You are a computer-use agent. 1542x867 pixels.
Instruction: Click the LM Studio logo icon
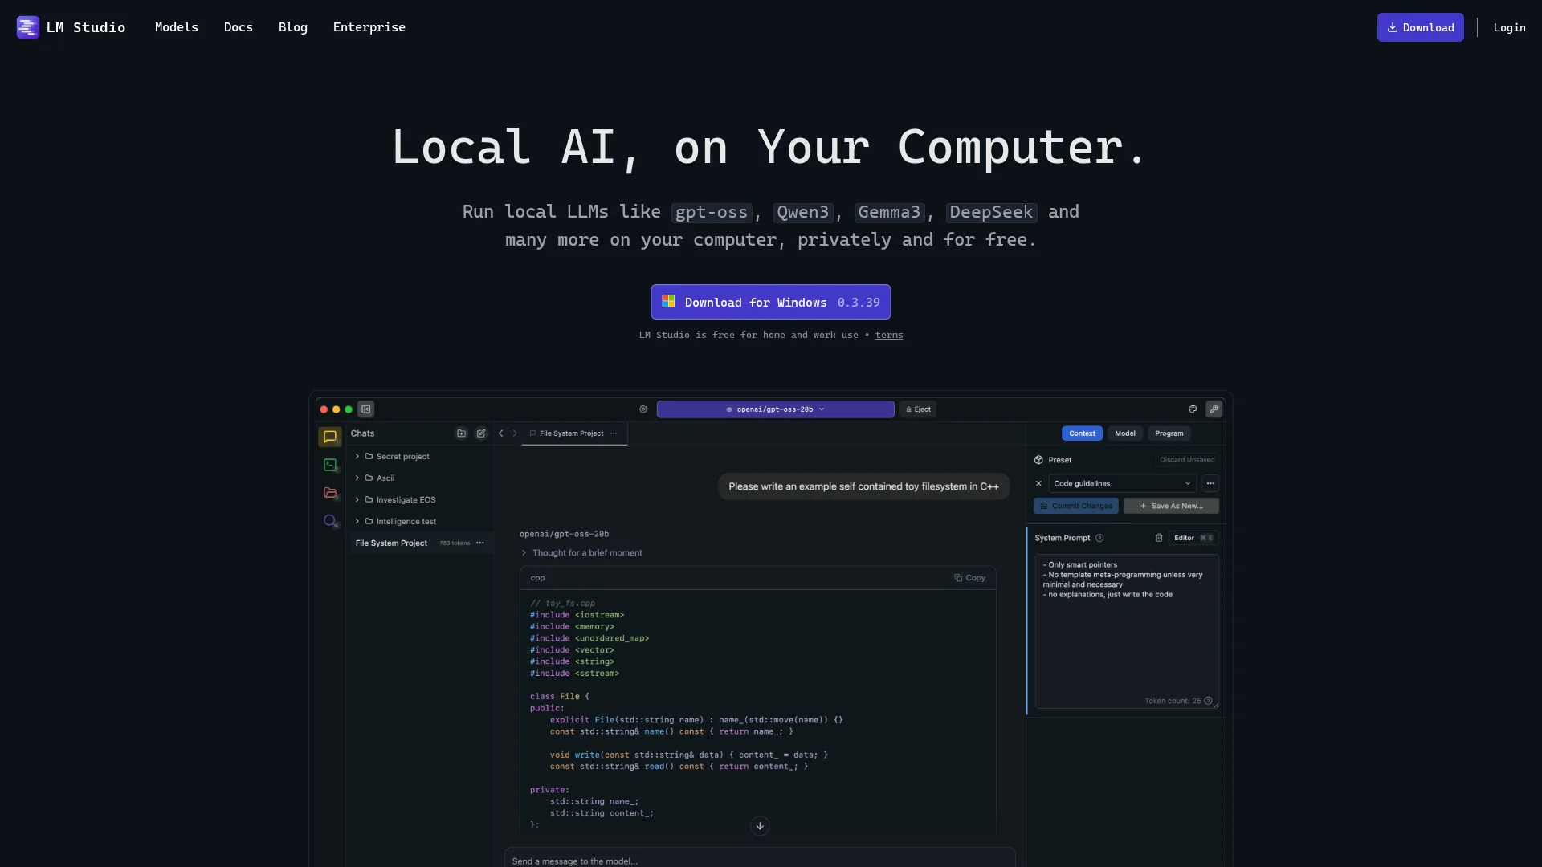28,27
